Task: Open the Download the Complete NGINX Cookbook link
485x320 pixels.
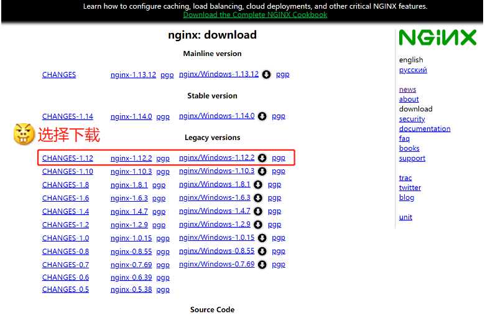Action: 255,15
